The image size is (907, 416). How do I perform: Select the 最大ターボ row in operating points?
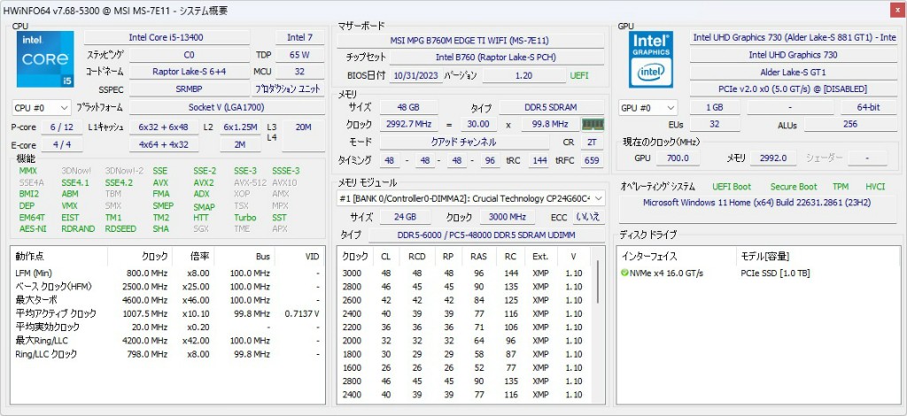tap(35, 301)
